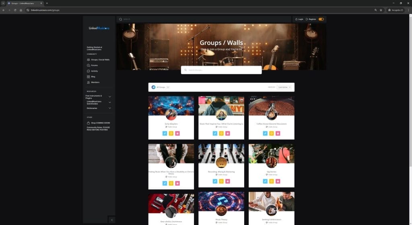
Task: Expand the Dictionaries sidebar section
Action: pyautogui.click(x=109, y=108)
